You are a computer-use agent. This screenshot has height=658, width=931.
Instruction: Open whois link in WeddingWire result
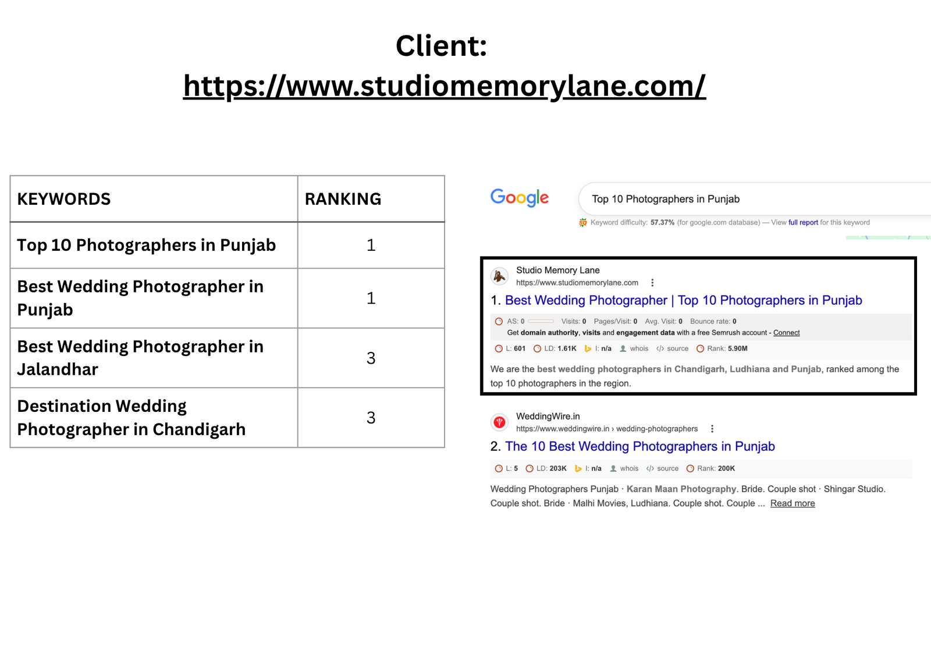624,468
